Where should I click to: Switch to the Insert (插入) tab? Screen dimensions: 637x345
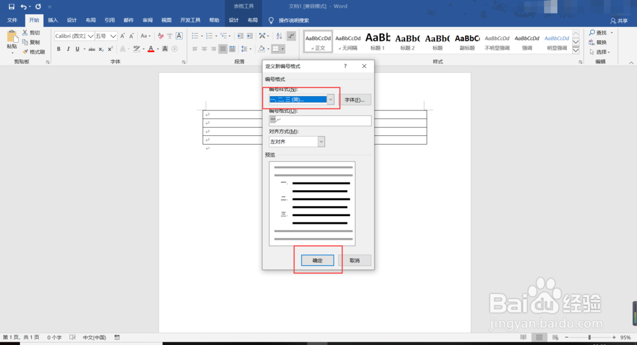click(x=53, y=20)
